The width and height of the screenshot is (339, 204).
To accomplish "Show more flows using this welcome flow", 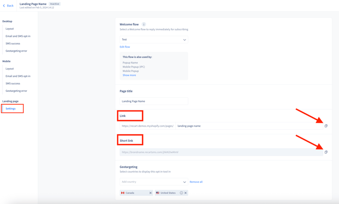I will (129, 75).
